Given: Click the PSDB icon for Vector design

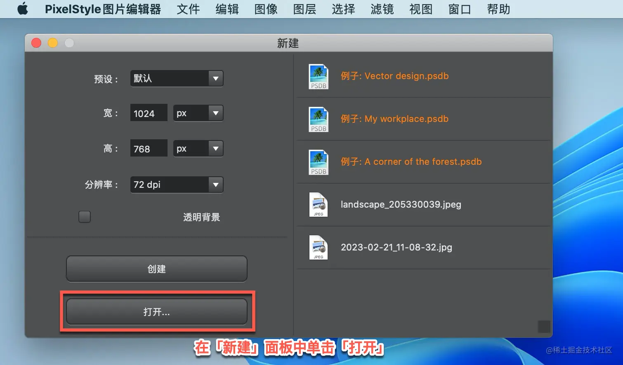Looking at the screenshot, I should (x=319, y=77).
